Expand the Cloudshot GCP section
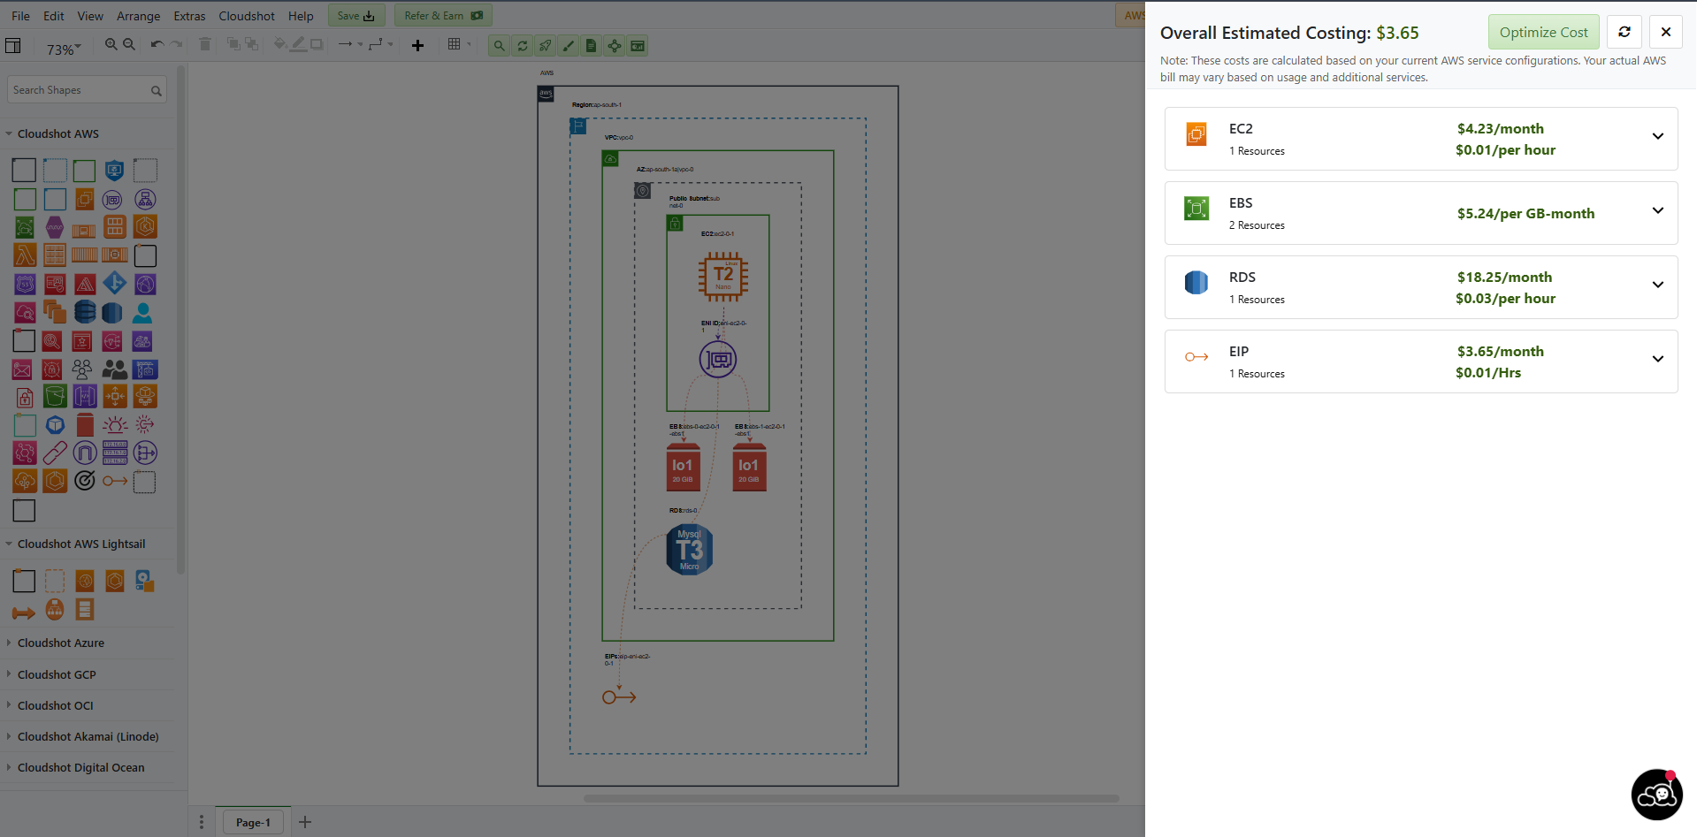1697x837 pixels. tap(57, 674)
